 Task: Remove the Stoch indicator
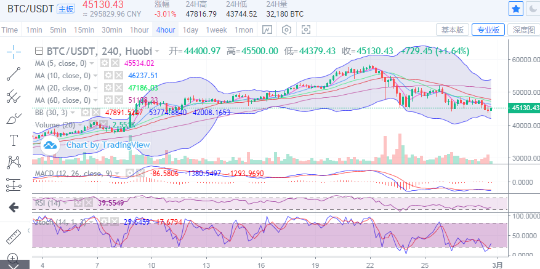(116, 222)
